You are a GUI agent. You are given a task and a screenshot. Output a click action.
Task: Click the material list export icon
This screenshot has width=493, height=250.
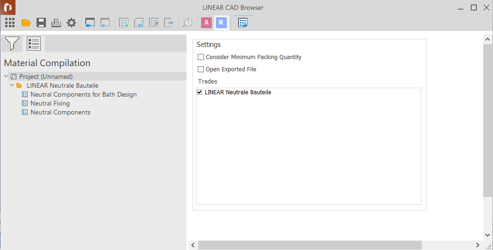(x=243, y=23)
